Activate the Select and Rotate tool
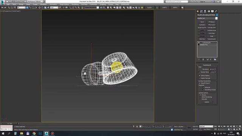Viewport: 242px width, 136px height. (42, 8)
